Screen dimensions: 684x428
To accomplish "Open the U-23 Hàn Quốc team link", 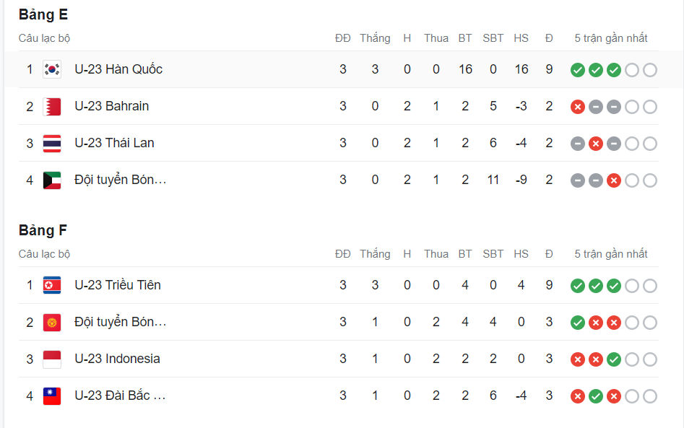I will 118,69.
